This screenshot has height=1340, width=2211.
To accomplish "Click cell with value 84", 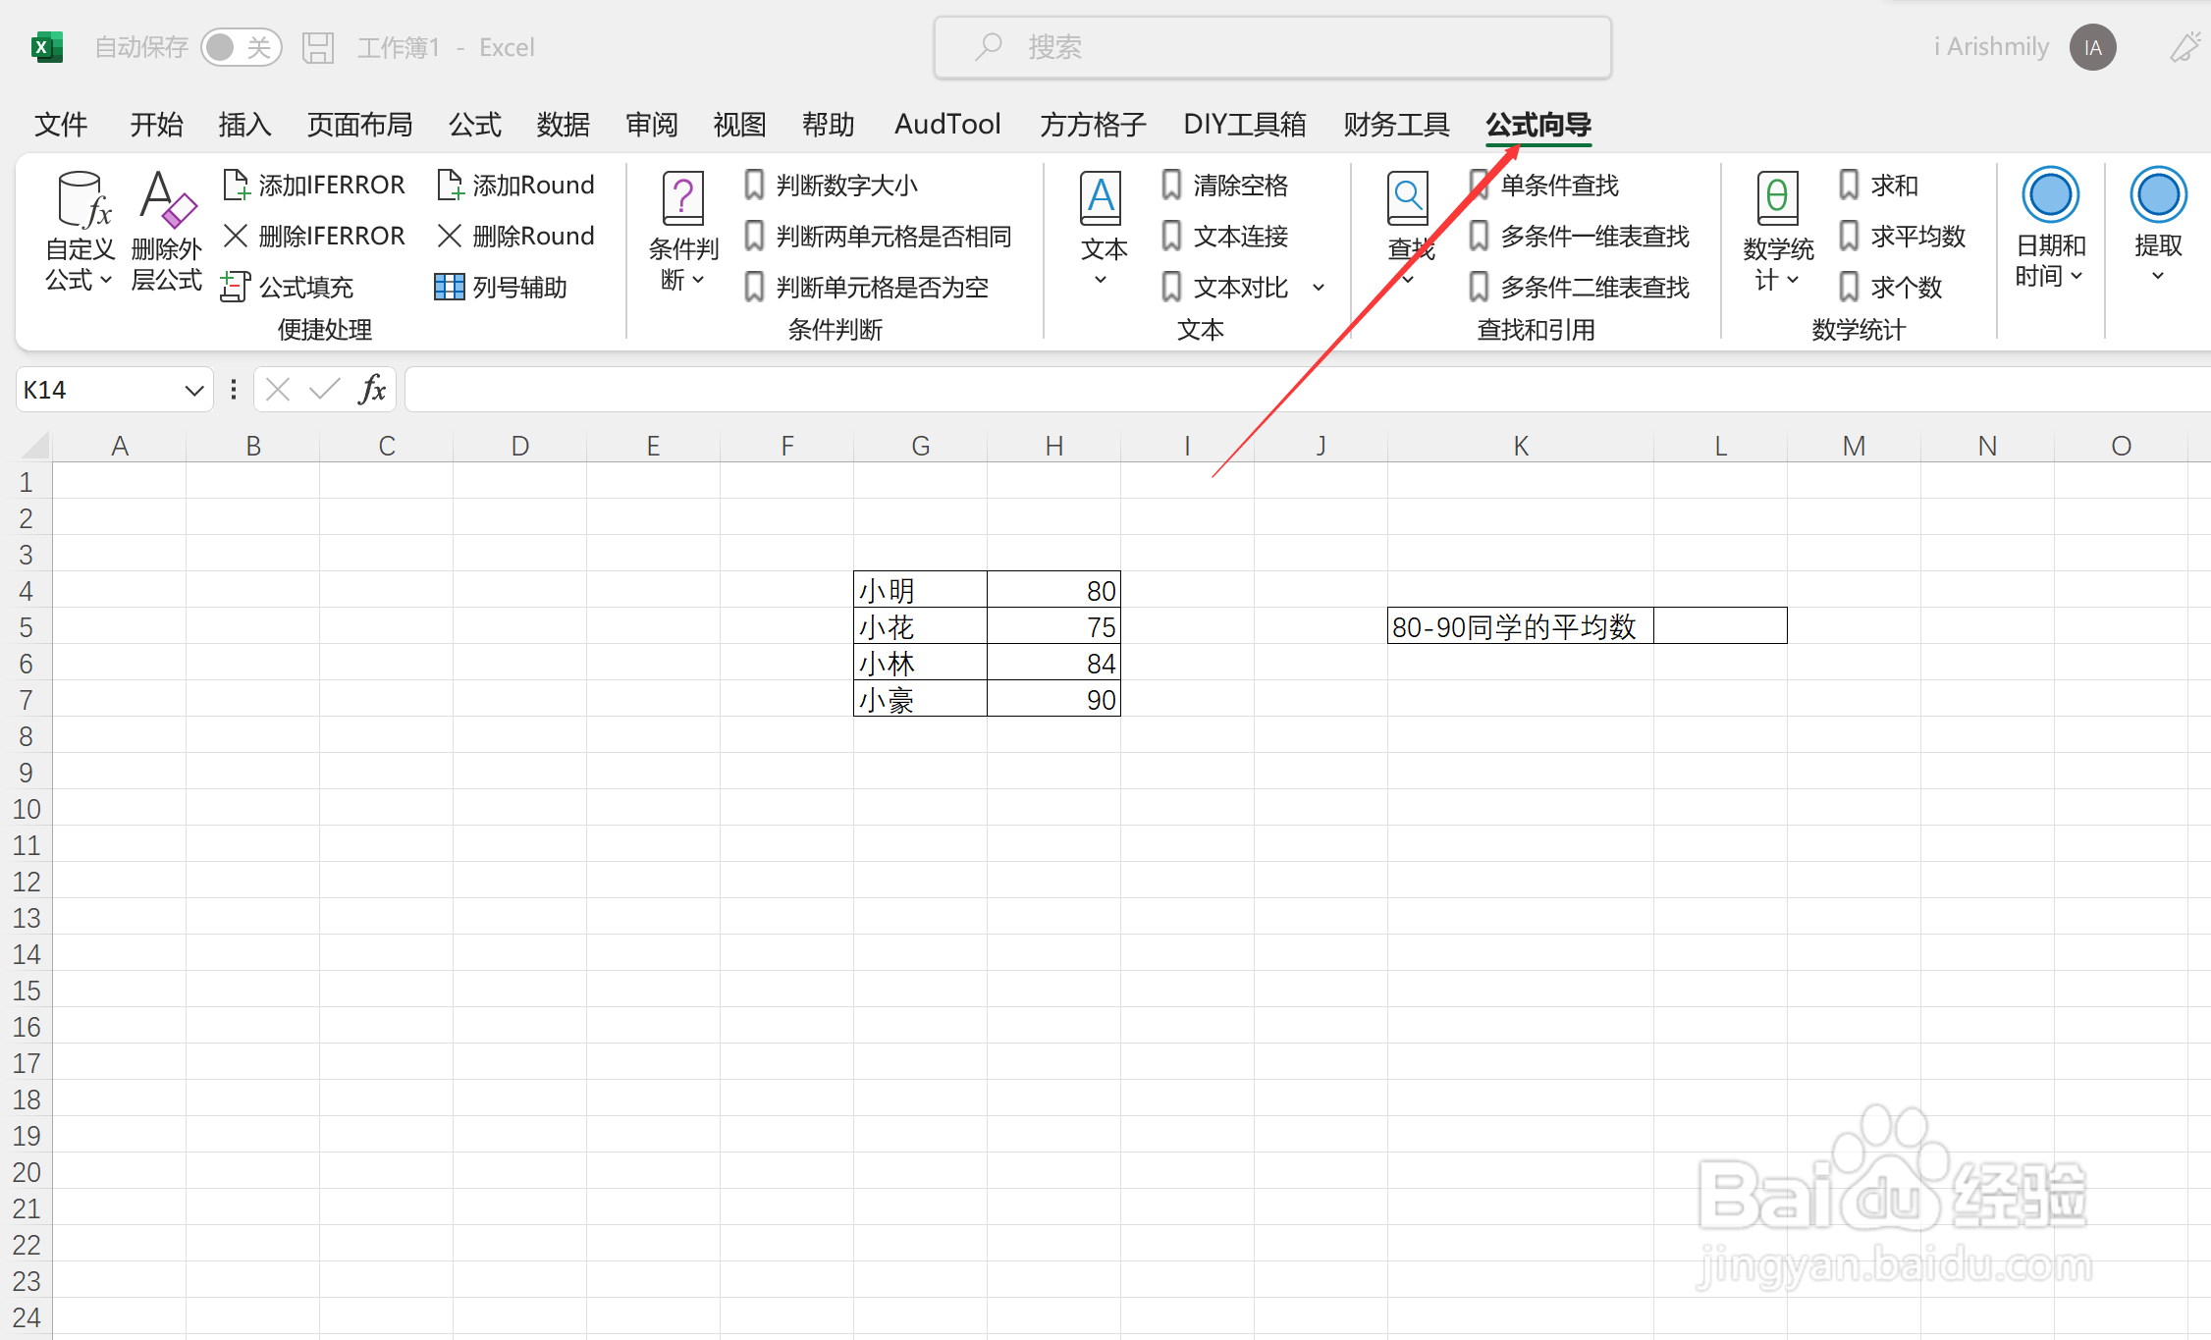I will (x=1053, y=663).
